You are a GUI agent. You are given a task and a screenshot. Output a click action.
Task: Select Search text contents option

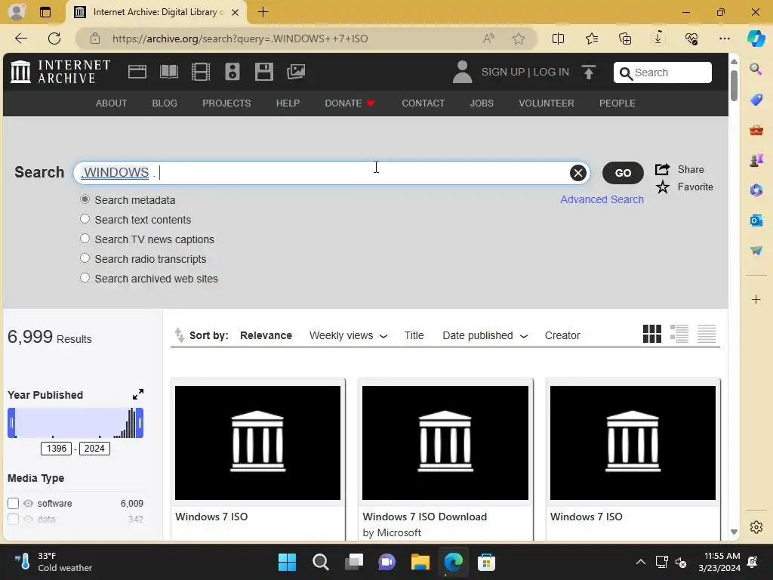pos(85,219)
